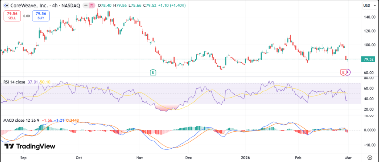Click the orange MACD histogram value 0.3448
The image size is (379, 162).
coord(73,121)
